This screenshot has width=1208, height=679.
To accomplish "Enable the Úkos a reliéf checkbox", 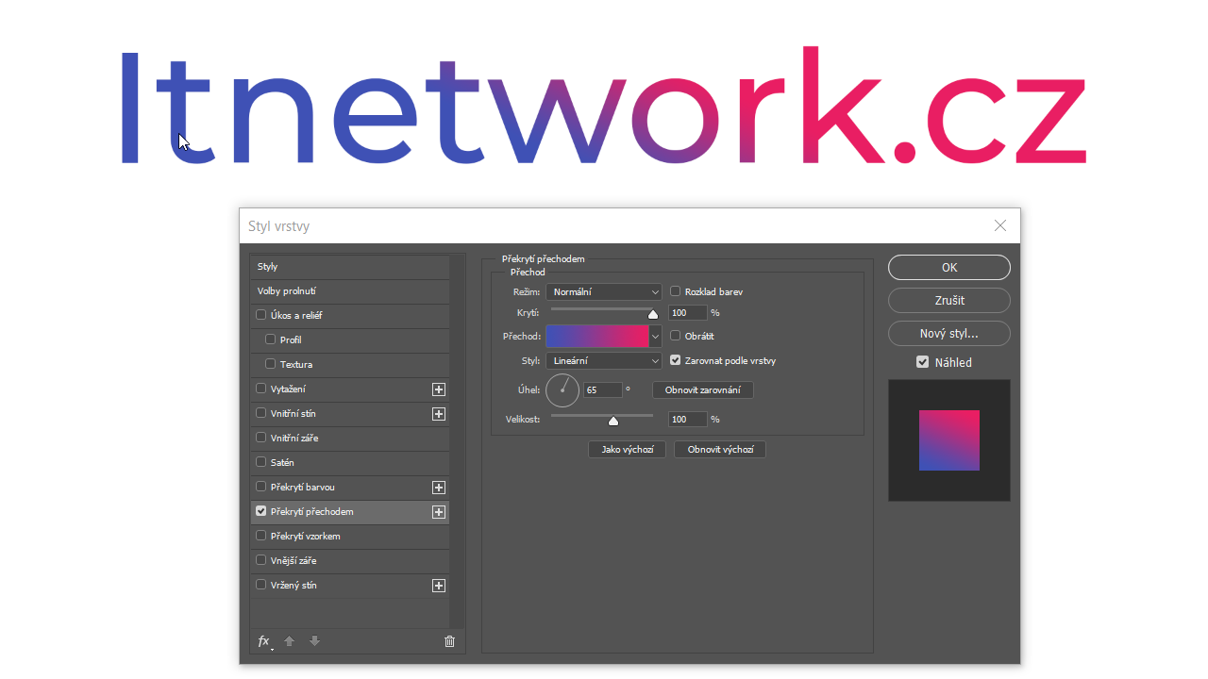I will [x=261, y=315].
